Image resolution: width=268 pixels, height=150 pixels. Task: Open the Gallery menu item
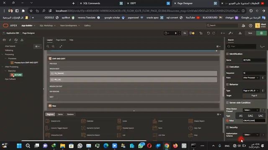[88, 25]
